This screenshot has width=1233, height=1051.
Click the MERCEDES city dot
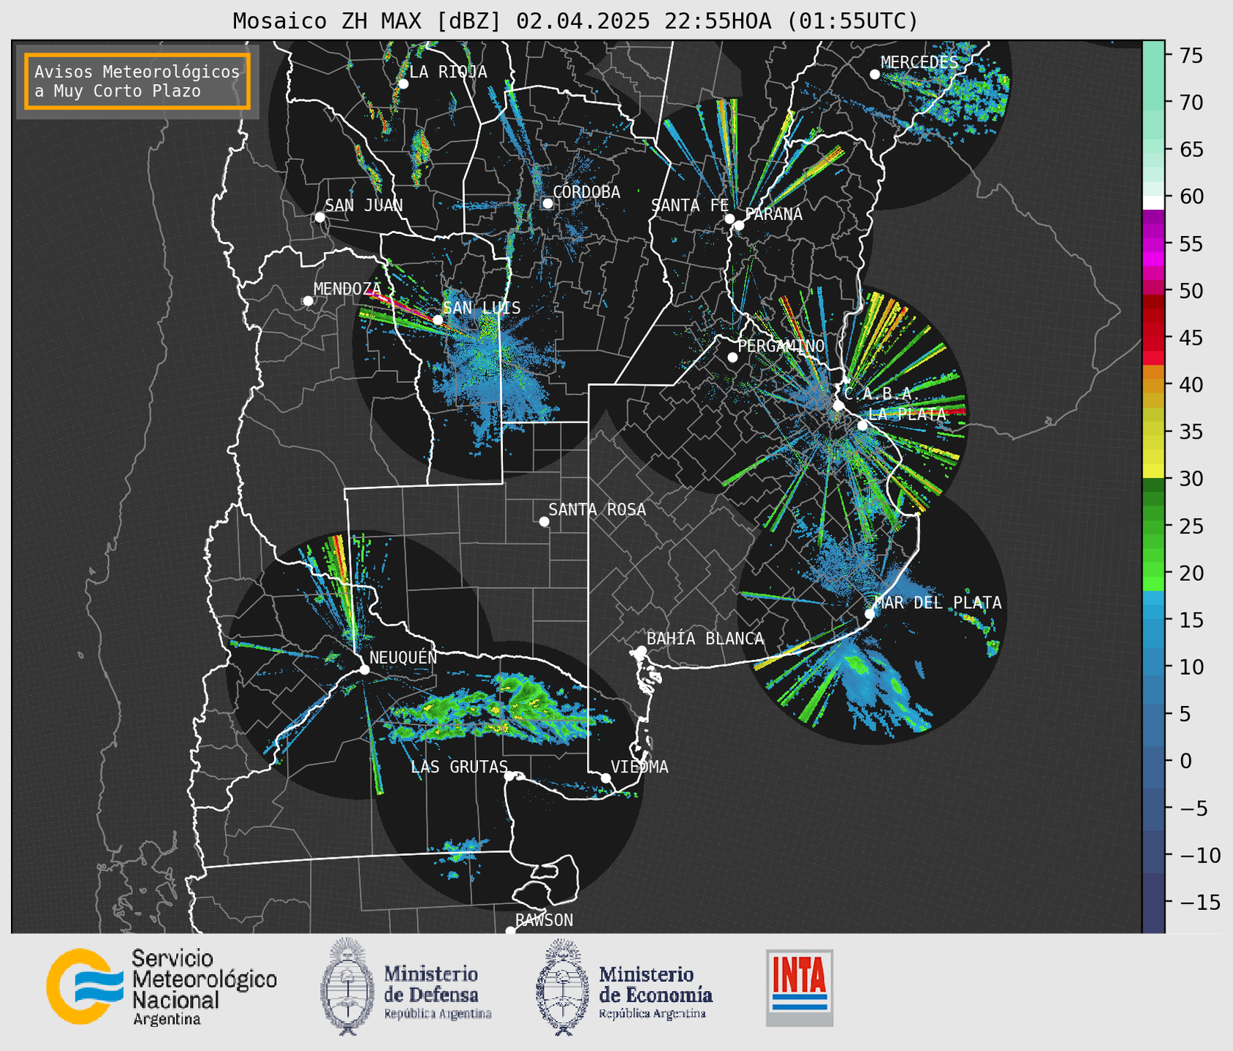[x=874, y=75]
